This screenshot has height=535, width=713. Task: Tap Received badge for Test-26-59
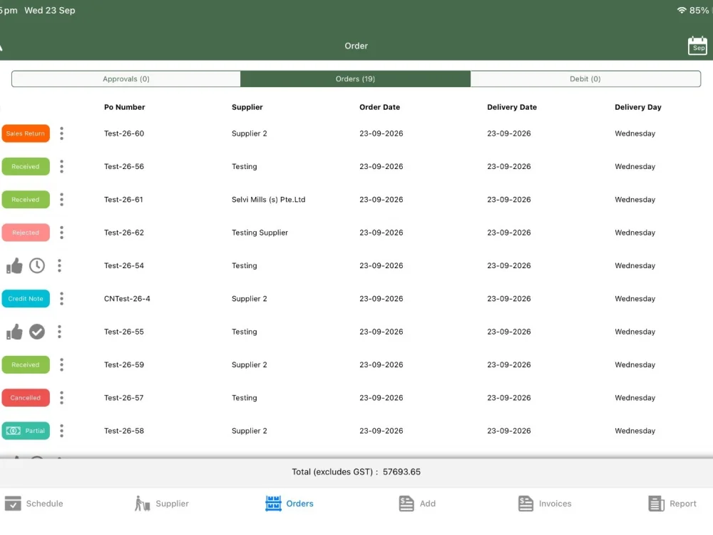[x=26, y=365]
